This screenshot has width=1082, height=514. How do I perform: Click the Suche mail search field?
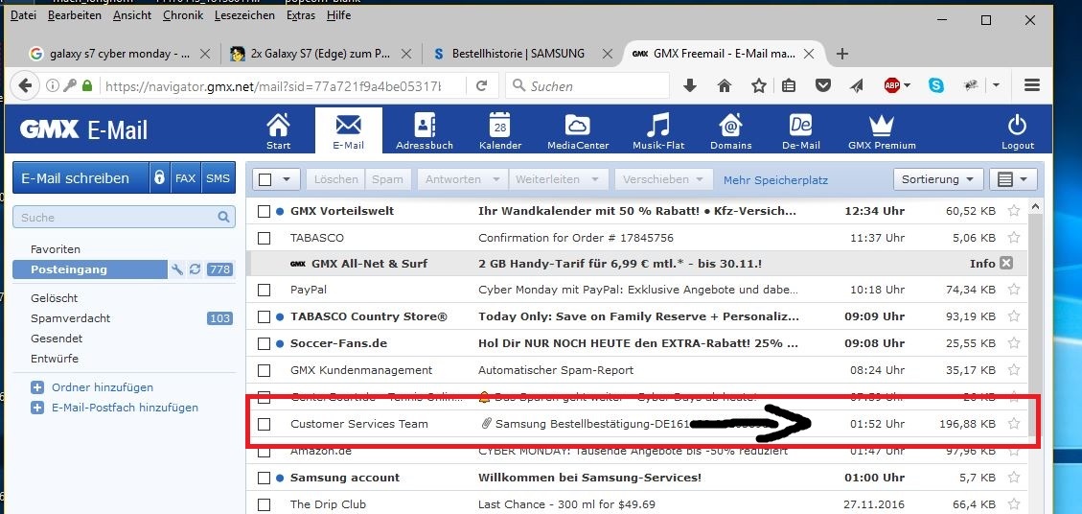tap(125, 217)
